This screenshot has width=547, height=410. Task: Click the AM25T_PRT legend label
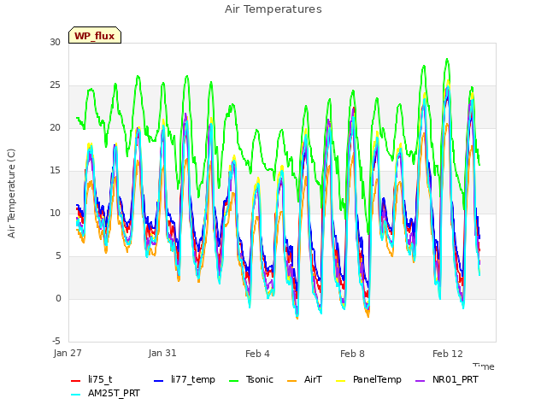[x=114, y=393]
